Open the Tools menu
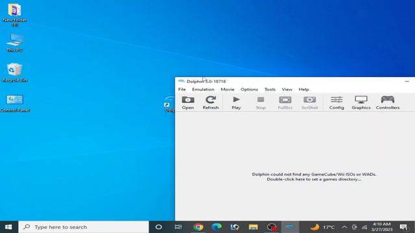415x233 pixels. pyautogui.click(x=270, y=89)
